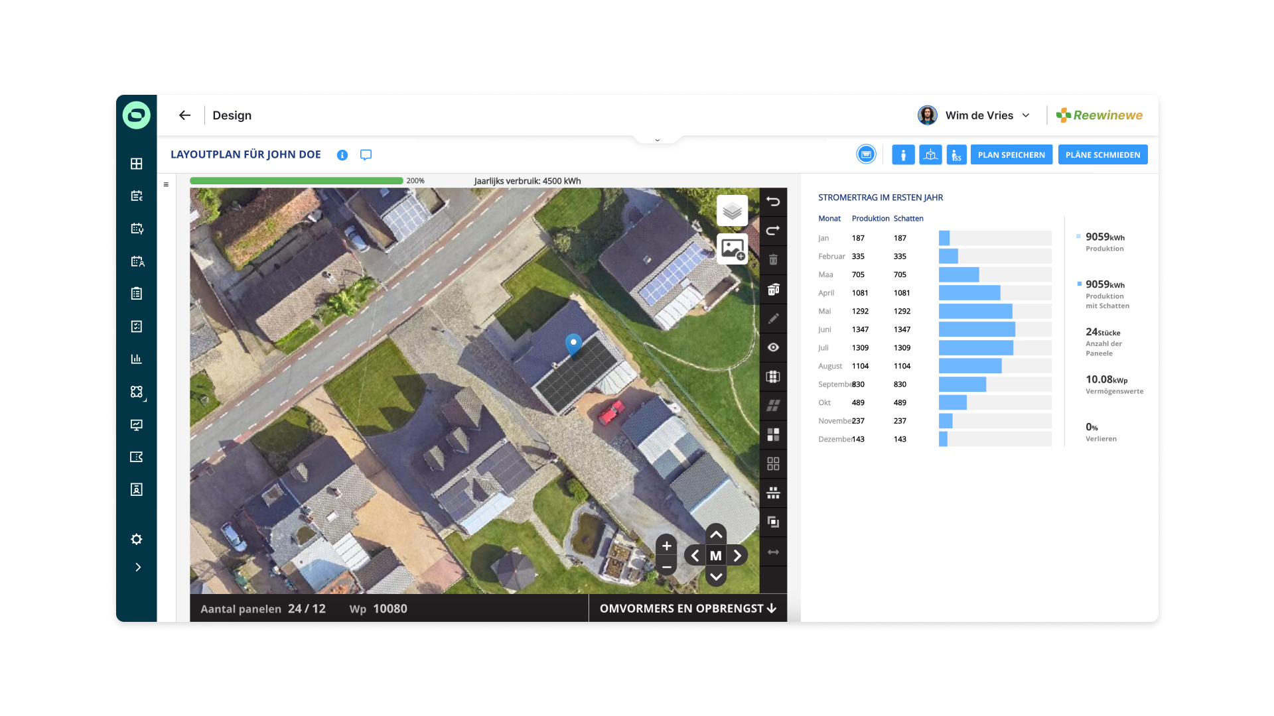This screenshot has width=1274, height=716.
Task: Open the monitor presentation sidebar icon
Action: pyautogui.click(x=137, y=425)
